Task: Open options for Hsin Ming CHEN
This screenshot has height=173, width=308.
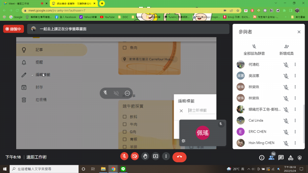Action: pos(295,143)
